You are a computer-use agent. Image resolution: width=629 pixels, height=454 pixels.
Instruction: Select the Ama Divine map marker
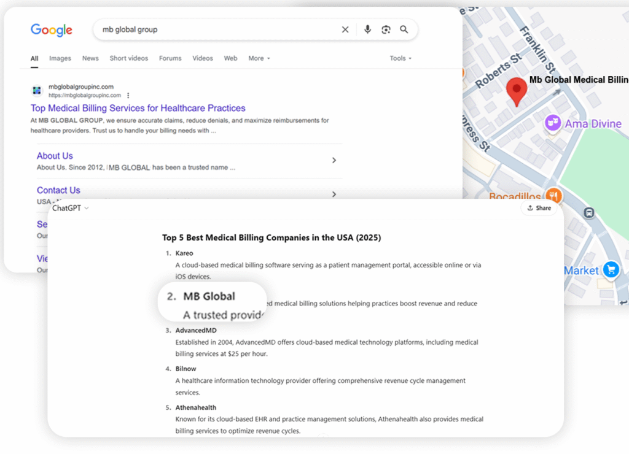pyautogui.click(x=553, y=123)
